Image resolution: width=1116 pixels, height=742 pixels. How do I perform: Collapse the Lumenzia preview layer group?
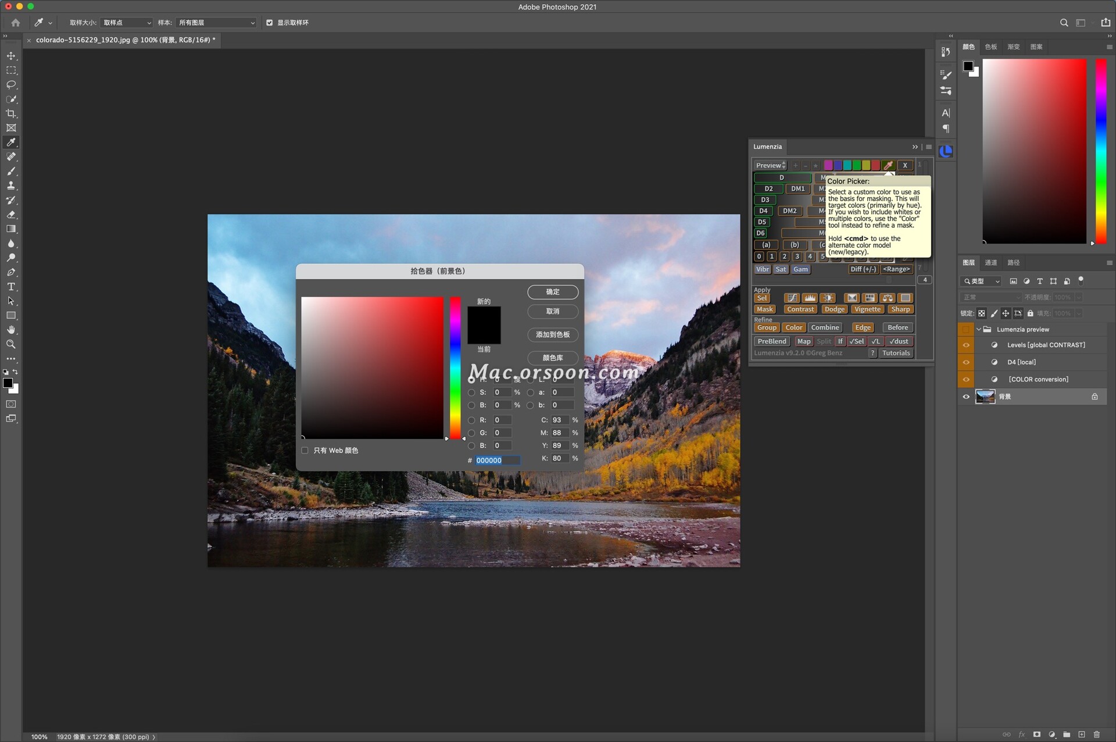tap(980, 329)
